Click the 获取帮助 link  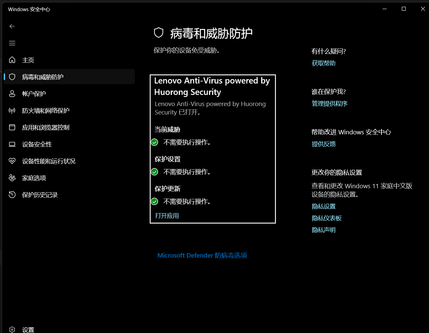pos(324,63)
